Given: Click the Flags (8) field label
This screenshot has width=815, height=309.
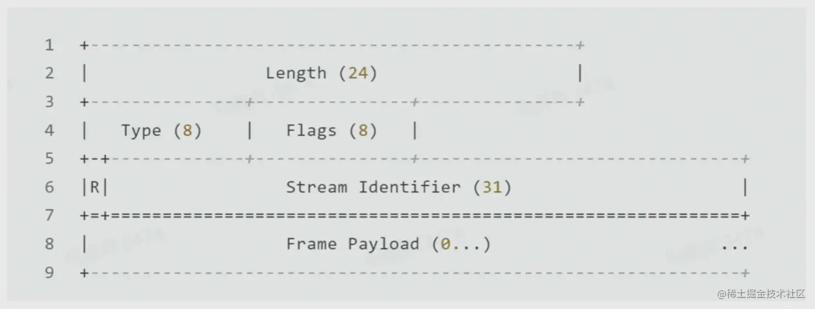Looking at the screenshot, I should tap(331, 131).
